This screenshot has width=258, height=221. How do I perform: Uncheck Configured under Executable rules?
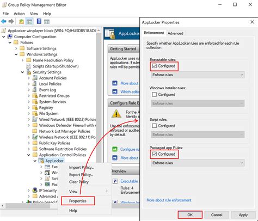(154, 66)
